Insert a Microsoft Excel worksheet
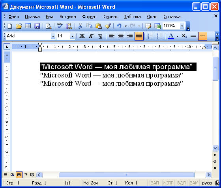Image resolution: width=221 pixels, height=188 pixels. [157, 26]
